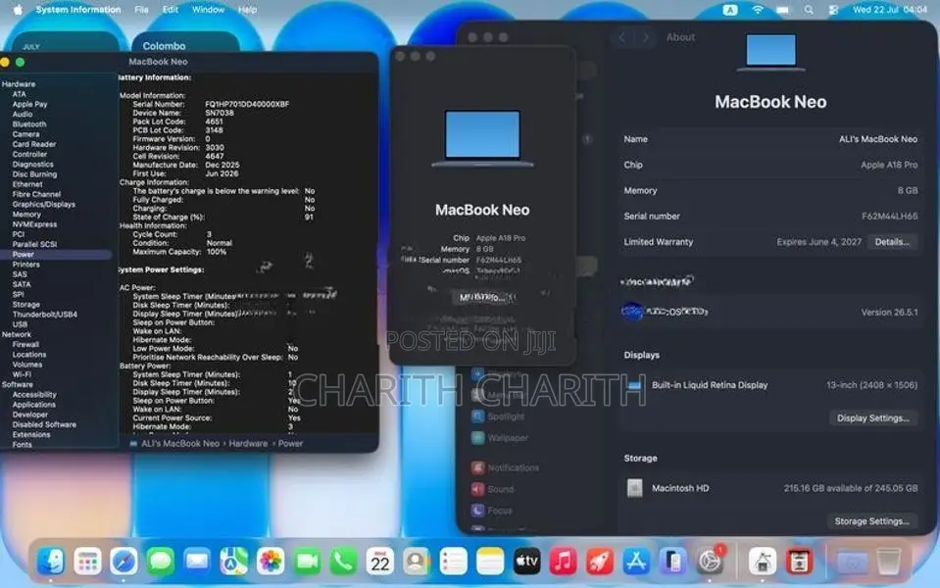Click the red rocket app icon
Image resolution: width=940 pixels, height=588 pixels.
600,562
